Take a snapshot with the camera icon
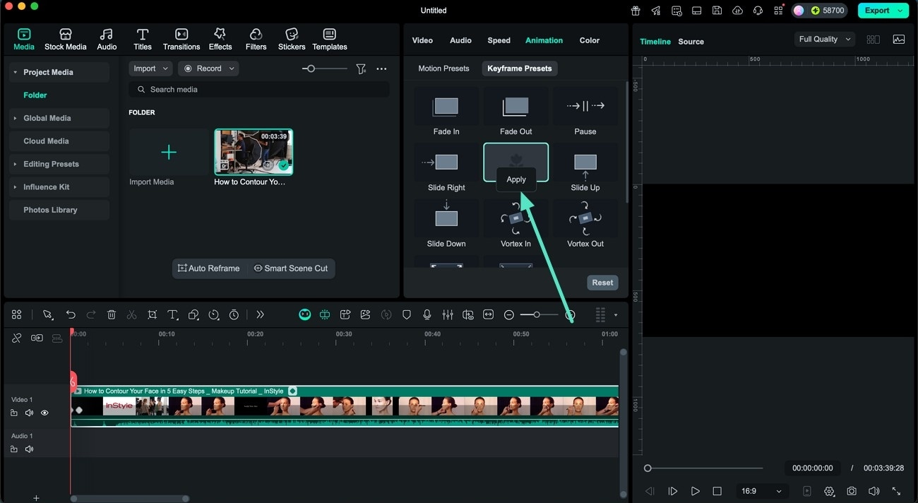This screenshot has width=918, height=503. coord(852,491)
